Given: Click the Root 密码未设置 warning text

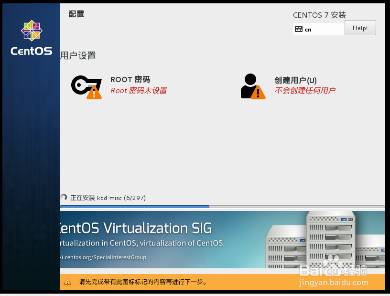Looking at the screenshot, I should click(139, 90).
